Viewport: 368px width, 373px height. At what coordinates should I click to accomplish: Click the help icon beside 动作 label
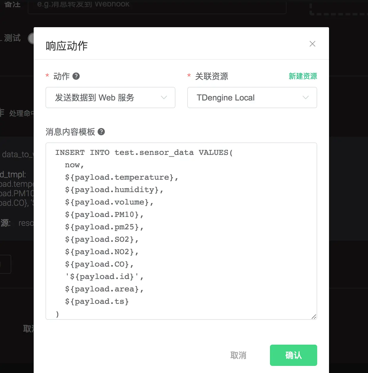click(x=76, y=76)
